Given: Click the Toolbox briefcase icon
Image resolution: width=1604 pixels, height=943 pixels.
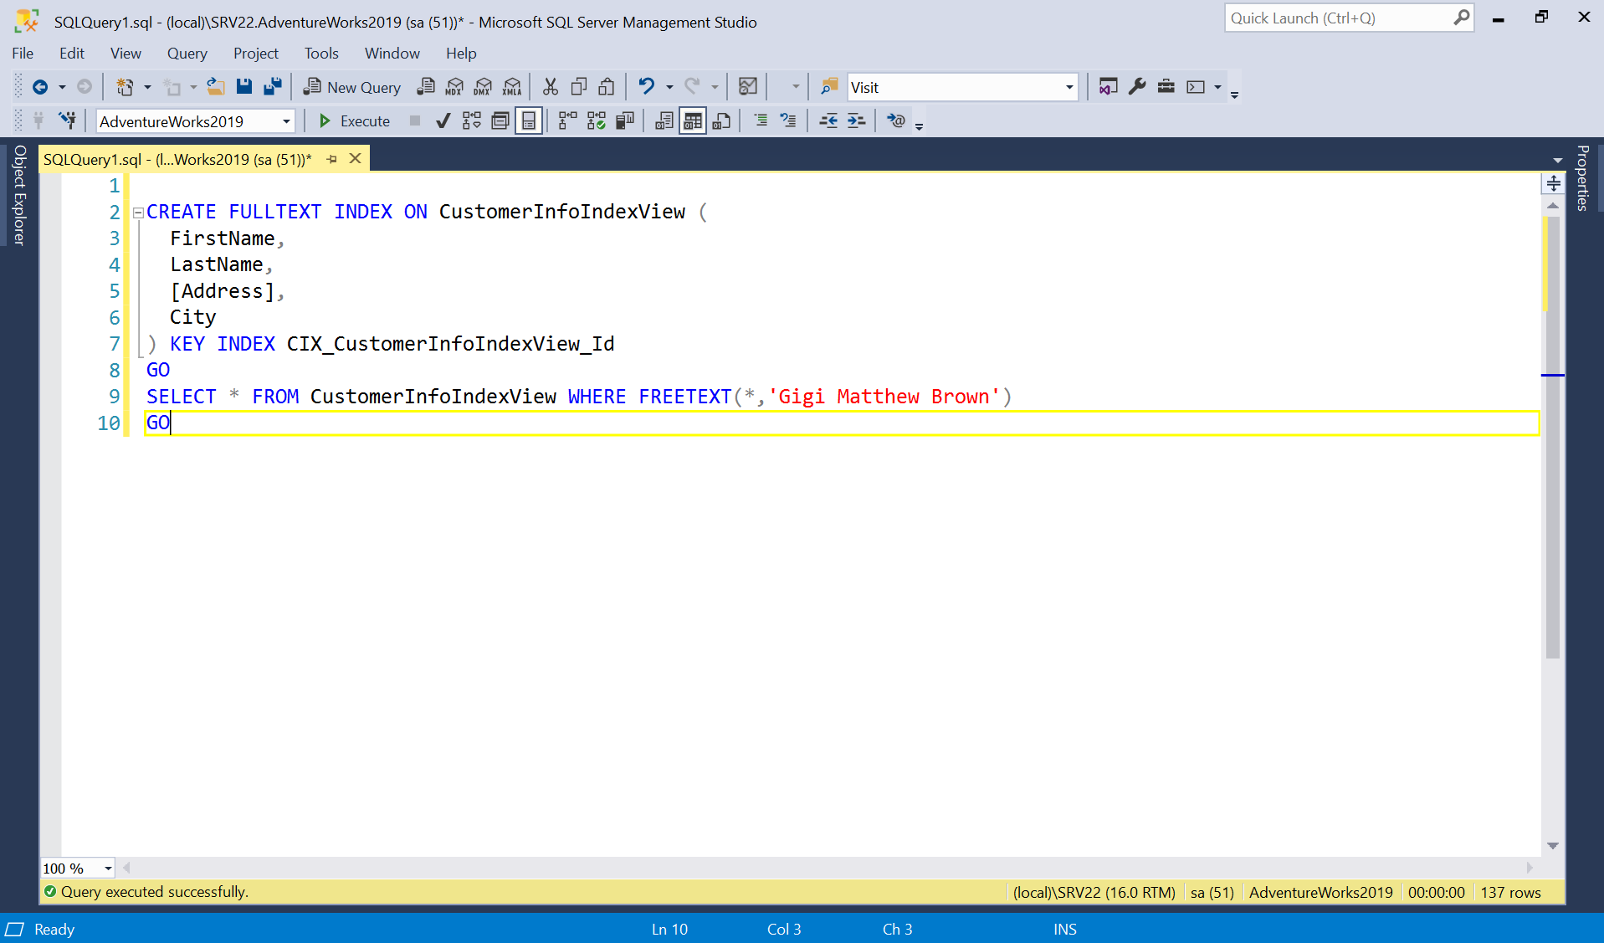Looking at the screenshot, I should coord(1166,87).
